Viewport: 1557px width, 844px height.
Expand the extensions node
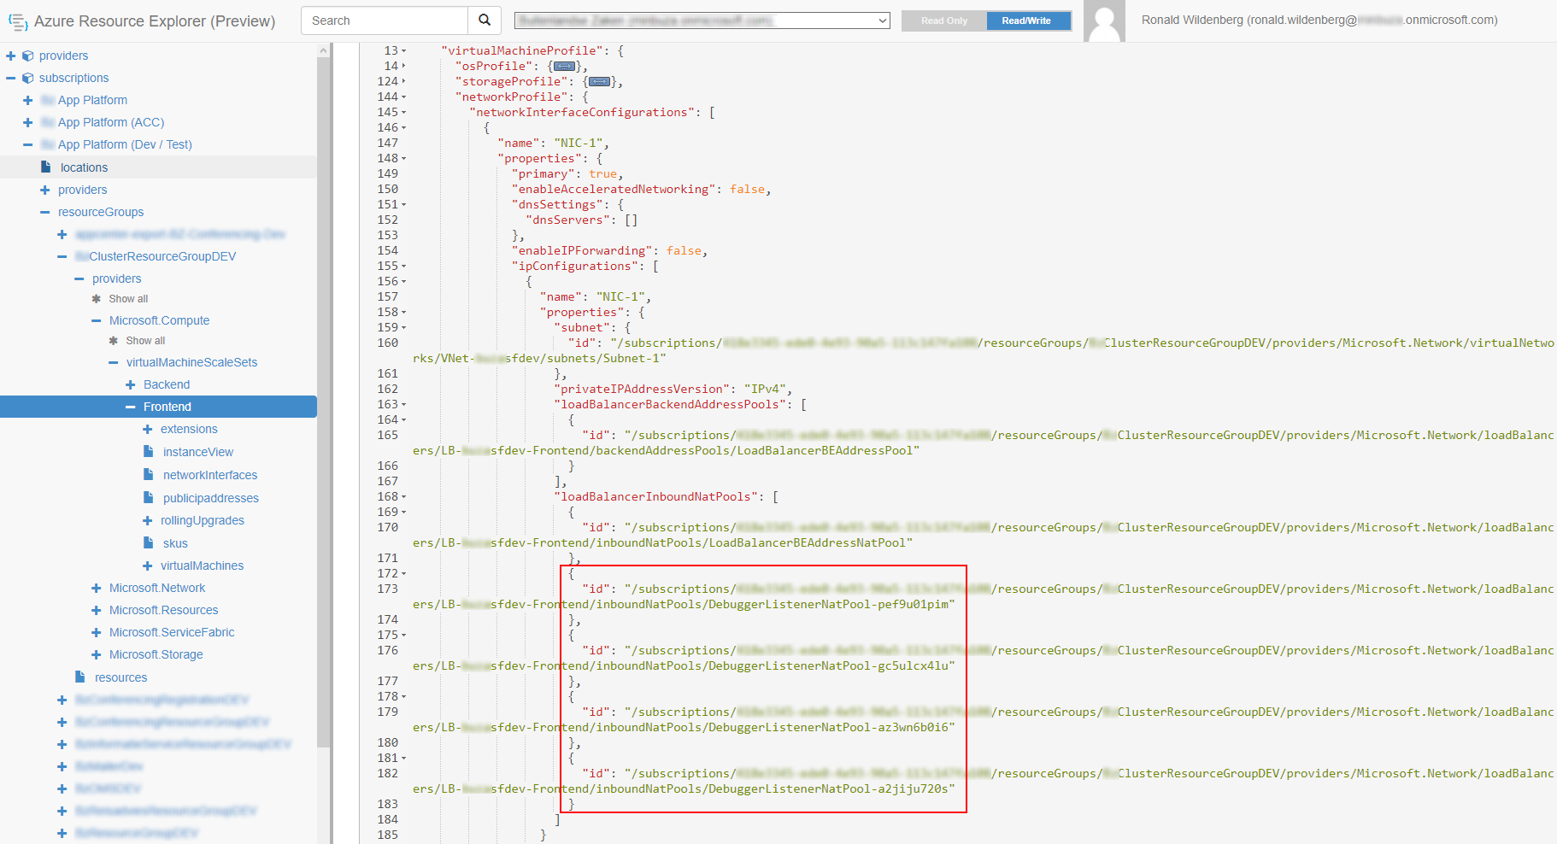click(x=148, y=429)
